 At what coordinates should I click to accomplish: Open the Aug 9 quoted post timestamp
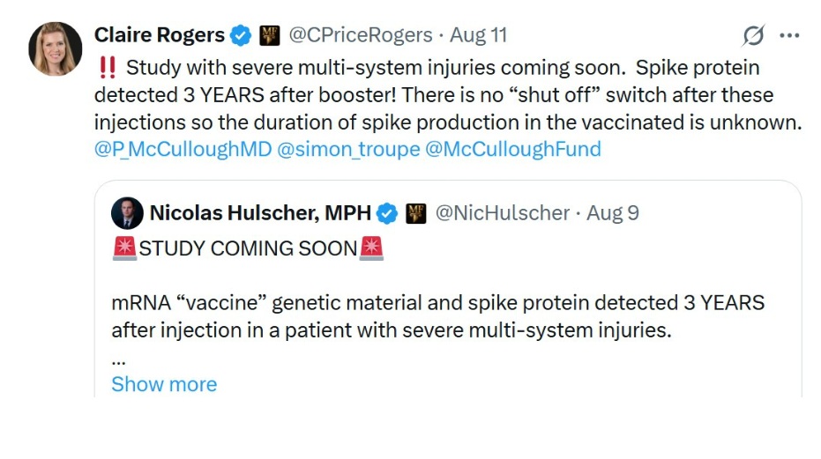(612, 213)
